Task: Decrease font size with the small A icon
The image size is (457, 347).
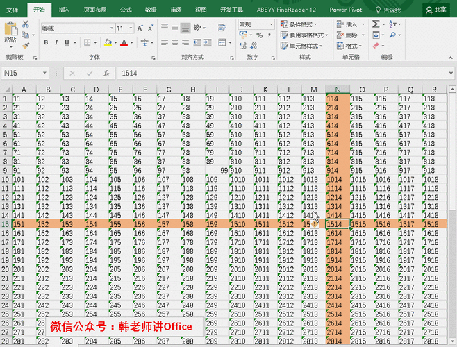Action: tap(151, 28)
